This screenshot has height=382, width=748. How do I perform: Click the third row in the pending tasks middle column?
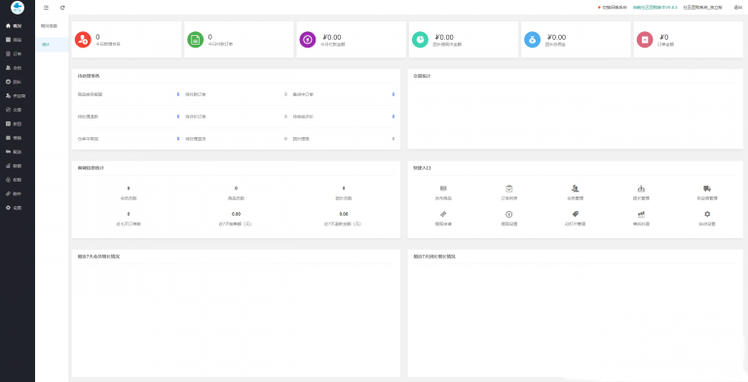point(236,139)
